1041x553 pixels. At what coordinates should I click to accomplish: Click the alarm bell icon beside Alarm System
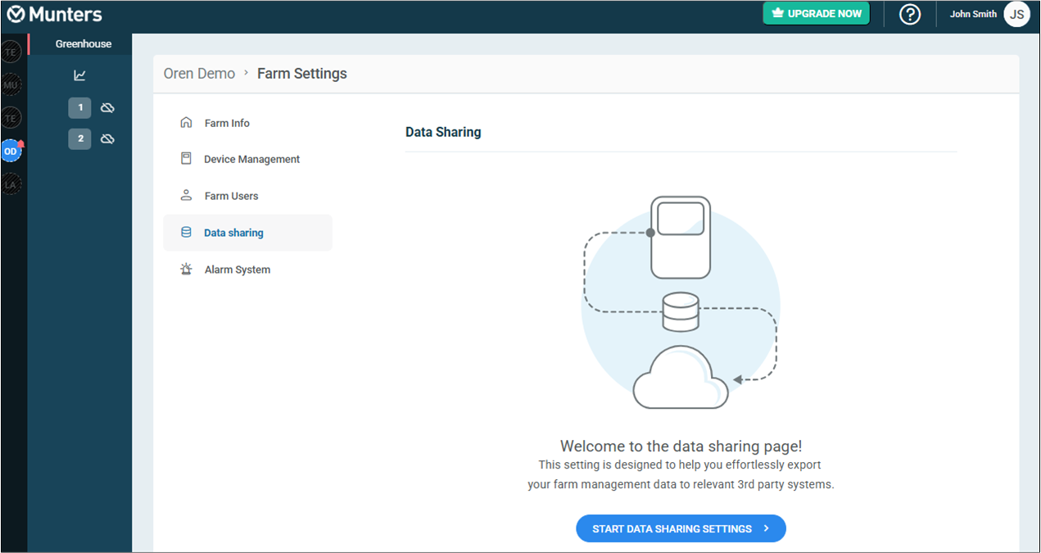click(187, 269)
